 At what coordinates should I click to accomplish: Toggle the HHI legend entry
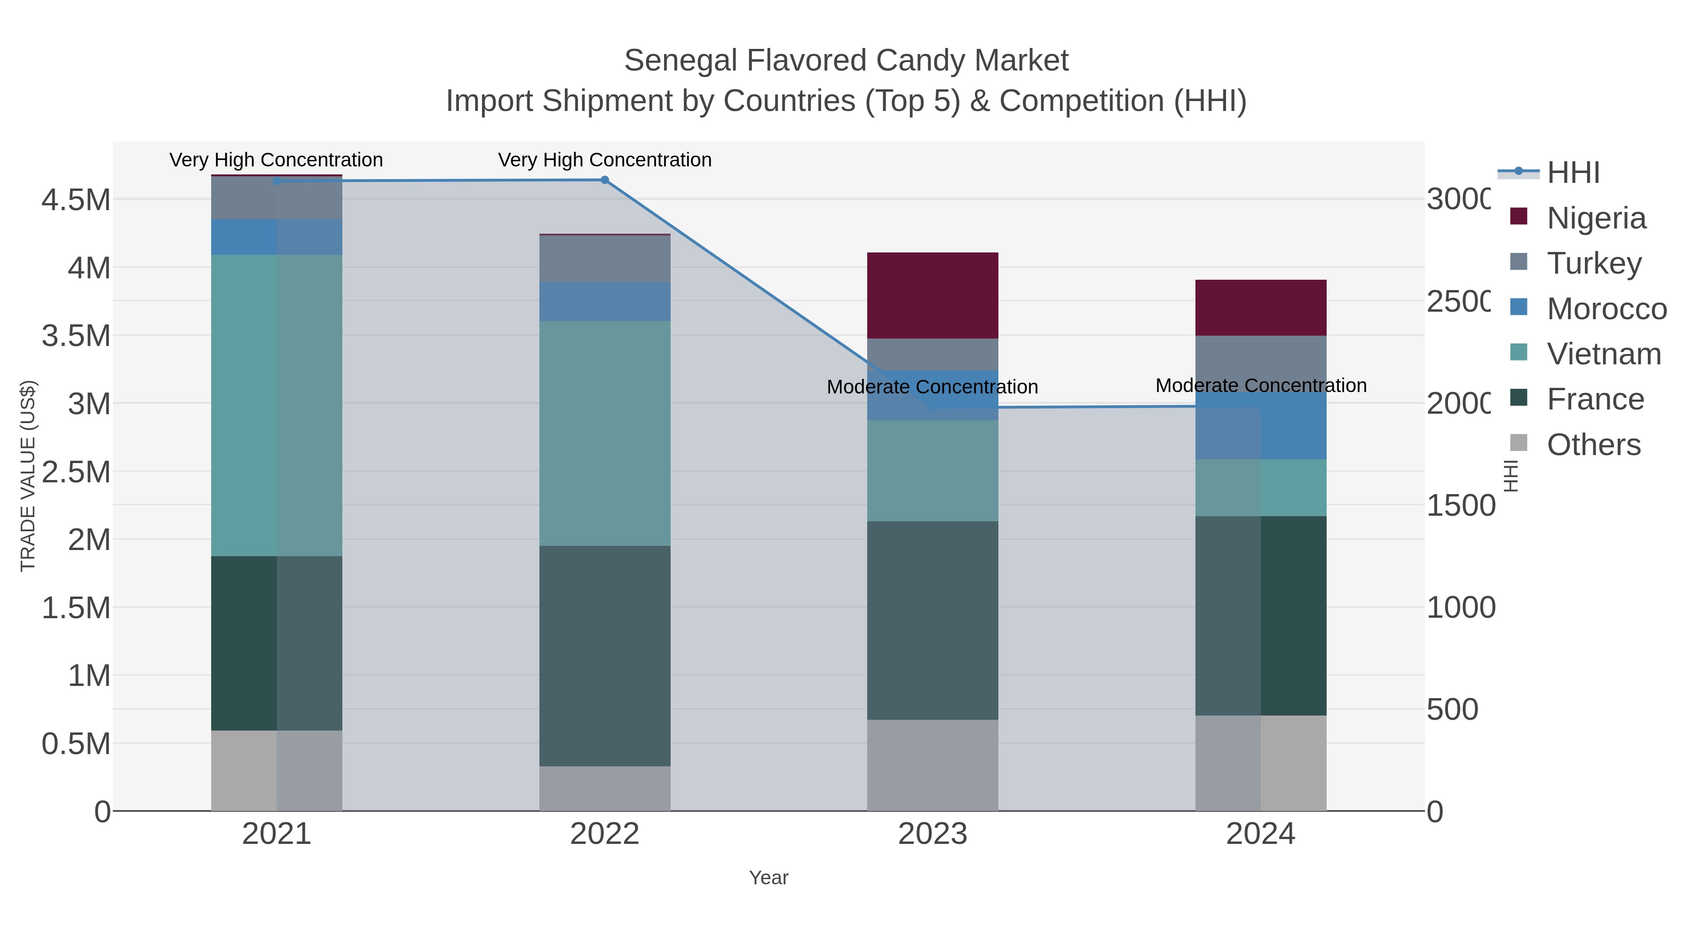point(1549,173)
